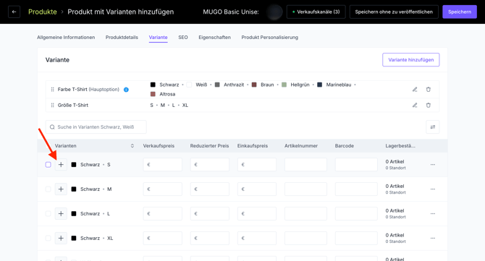Tick the checkbox for Schwarz M variant
485x261 pixels.
(x=48, y=189)
